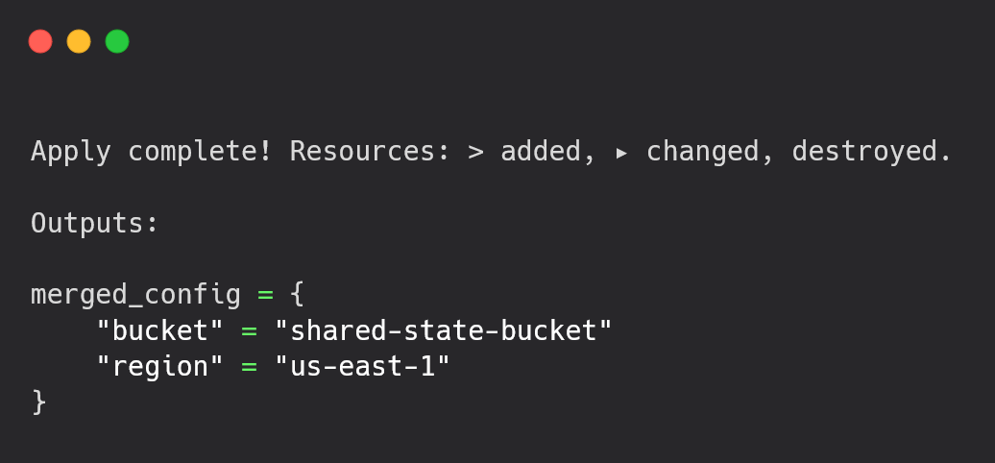This screenshot has height=463, width=995.
Task: Click the "bucket" key in the map
Action: tap(159, 330)
